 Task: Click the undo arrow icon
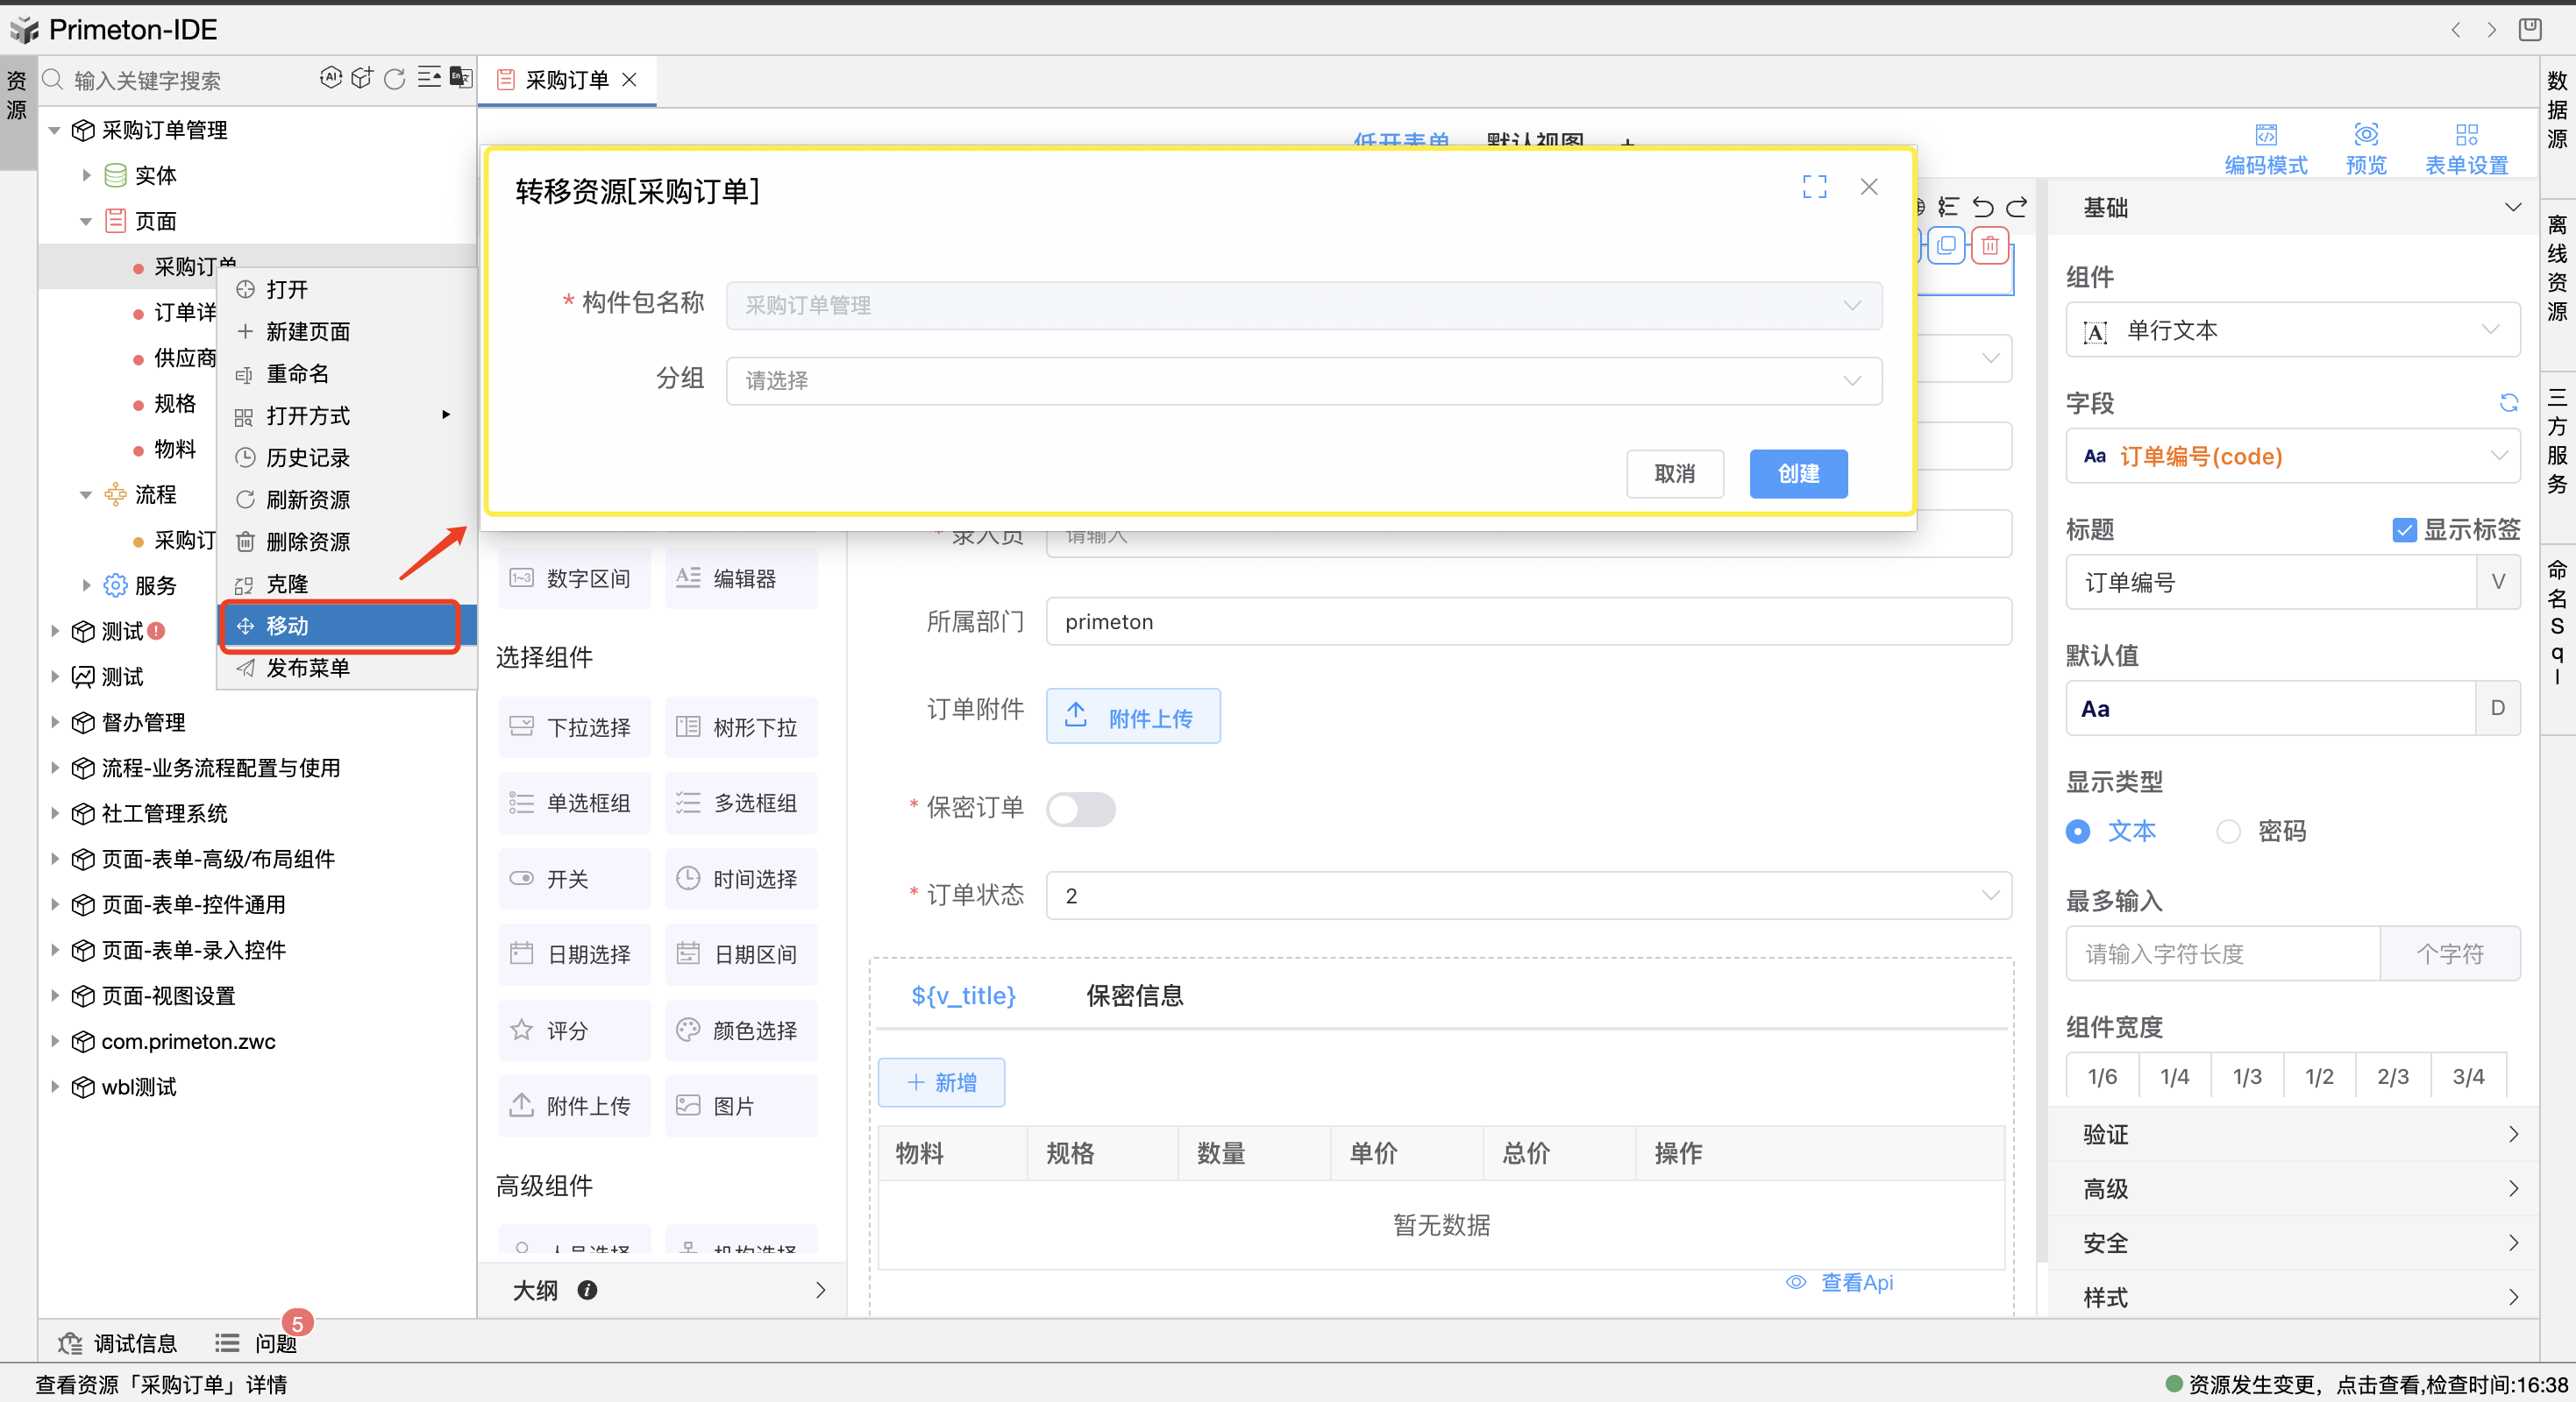[1983, 207]
